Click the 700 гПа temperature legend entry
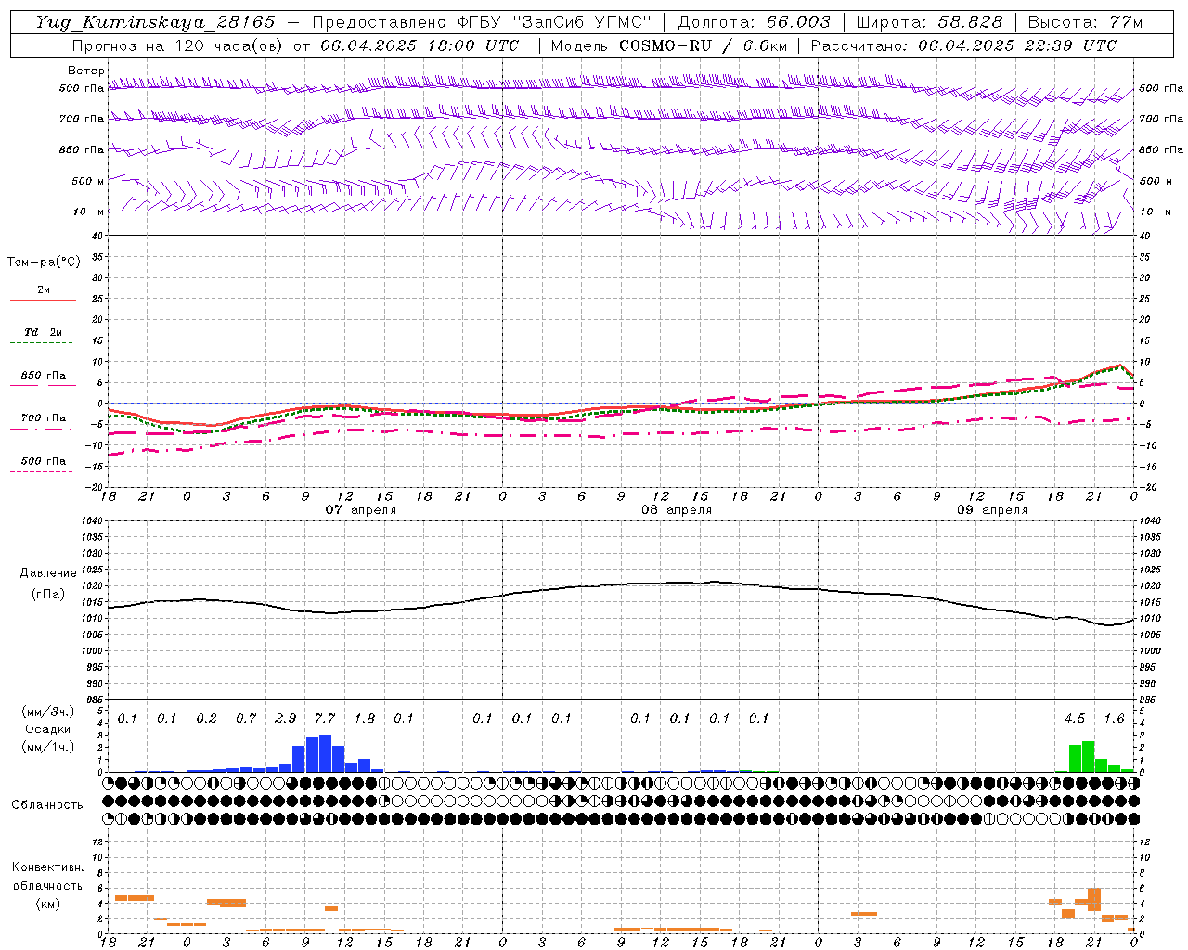 (43, 418)
